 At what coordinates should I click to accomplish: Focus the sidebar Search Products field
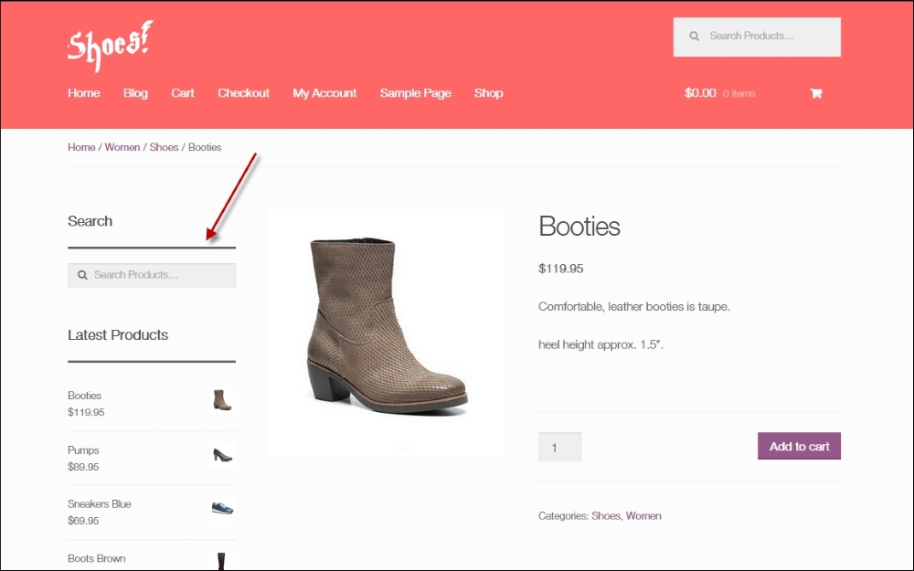coord(152,275)
